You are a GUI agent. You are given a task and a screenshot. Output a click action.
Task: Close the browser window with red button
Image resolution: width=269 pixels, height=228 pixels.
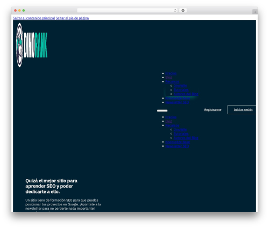coord(16,11)
